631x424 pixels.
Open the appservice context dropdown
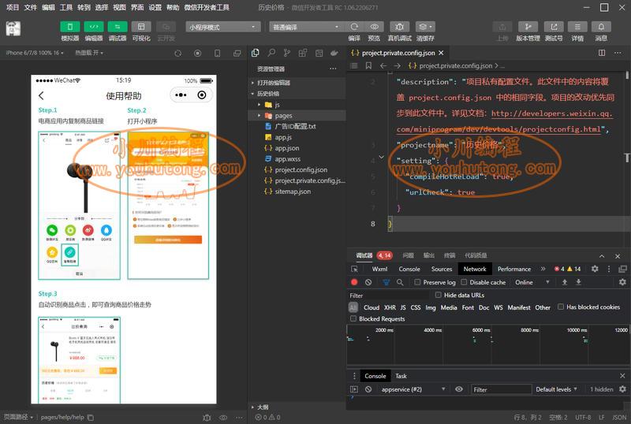click(x=412, y=389)
